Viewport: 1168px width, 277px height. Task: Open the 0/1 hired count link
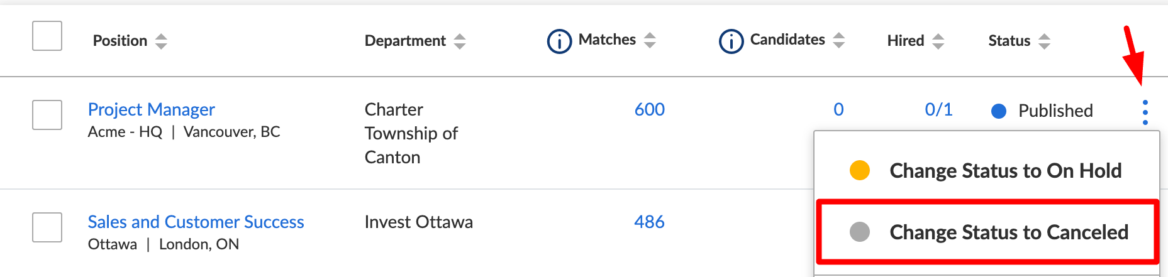point(938,110)
